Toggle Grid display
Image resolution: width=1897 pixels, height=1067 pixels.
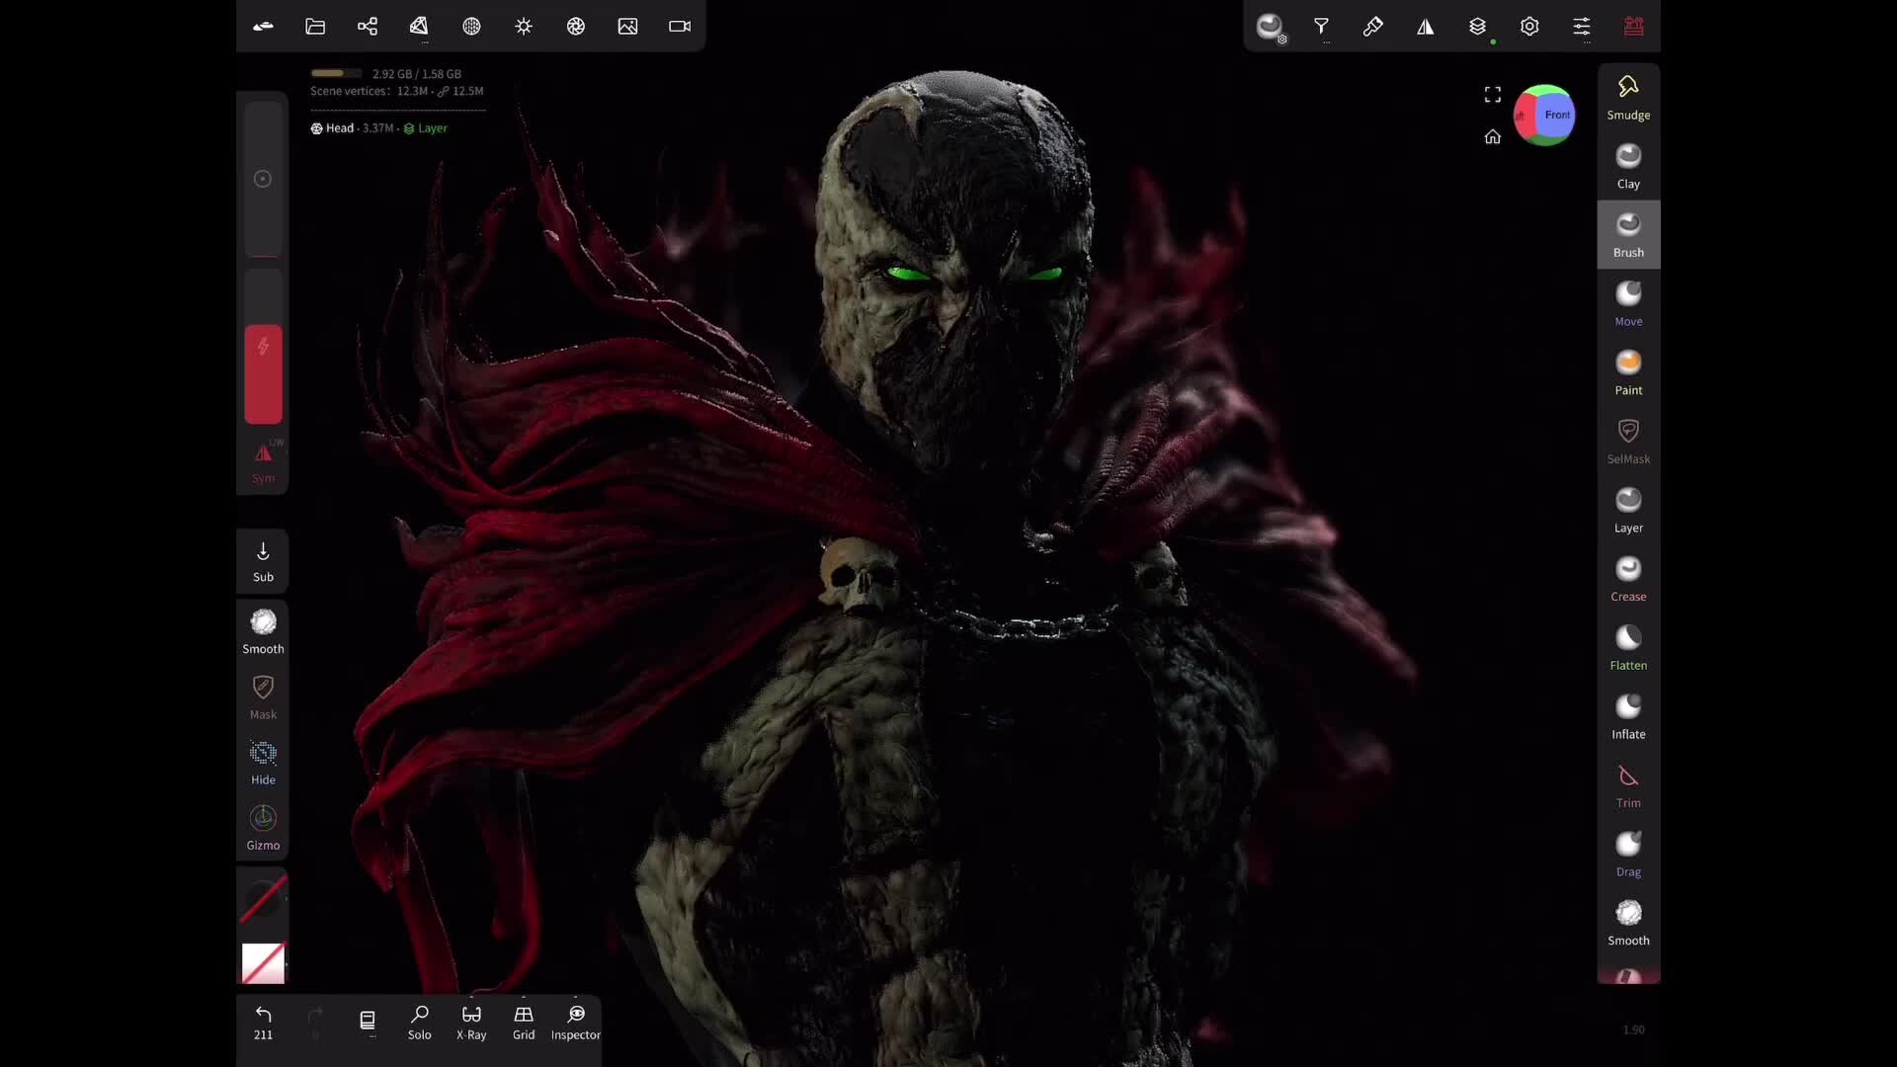(x=524, y=1023)
